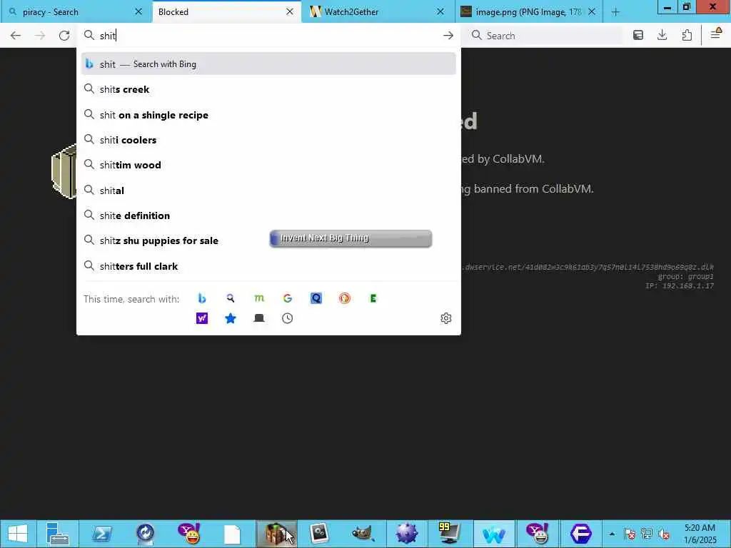Search bookmarks using the star icon

coord(231,318)
